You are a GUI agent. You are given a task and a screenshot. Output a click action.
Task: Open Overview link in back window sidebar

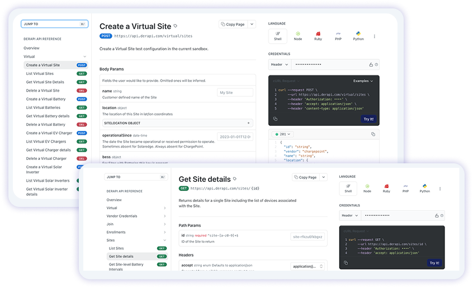tap(31, 48)
